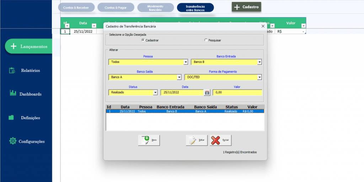Click the Editar button label
The width and height of the screenshot is (364, 182).
click(x=202, y=140)
